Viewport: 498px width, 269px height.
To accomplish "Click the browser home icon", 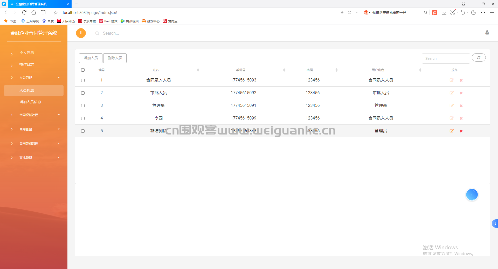I will click(34, 12).
